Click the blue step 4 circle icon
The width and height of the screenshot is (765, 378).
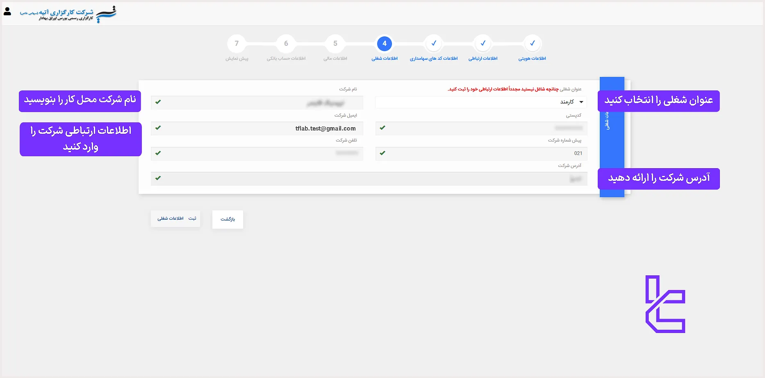(385, 43)
